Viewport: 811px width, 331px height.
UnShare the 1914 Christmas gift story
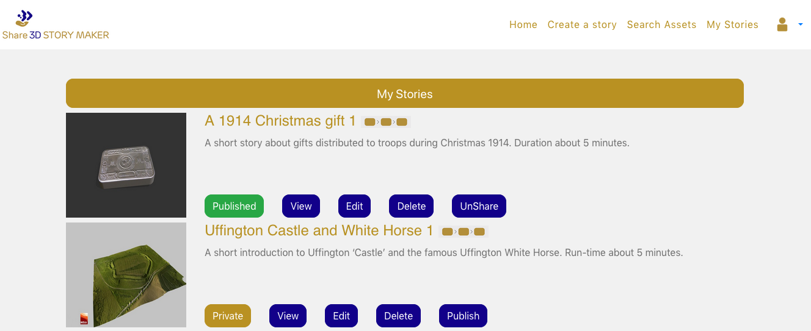pyautogui.click(x=479, y=206)
